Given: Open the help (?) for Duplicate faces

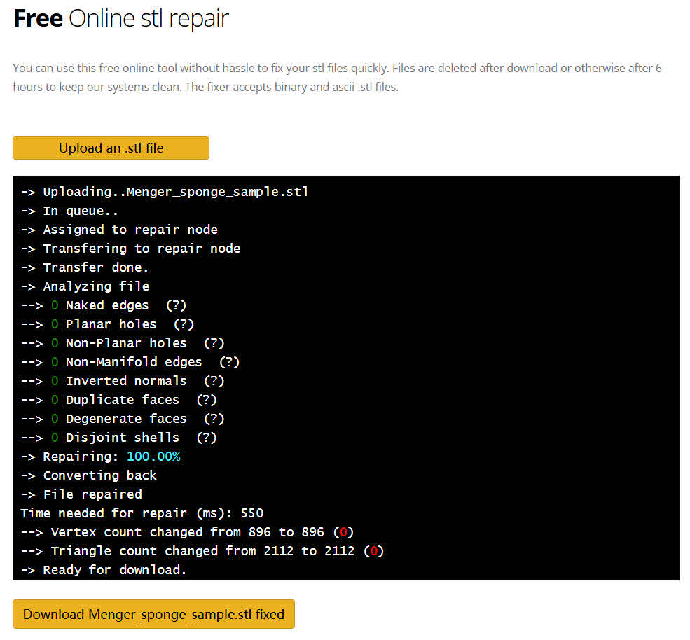Looking at the screenshot, I should tap(207, 400).
